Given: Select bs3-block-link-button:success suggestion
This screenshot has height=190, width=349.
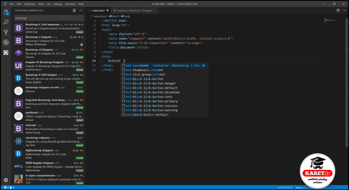Looking at the screenshot, I should [x=164, y=106].
